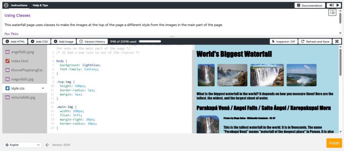Switch to the Help & Tips tab
The image size is (344, 151).
40,5
